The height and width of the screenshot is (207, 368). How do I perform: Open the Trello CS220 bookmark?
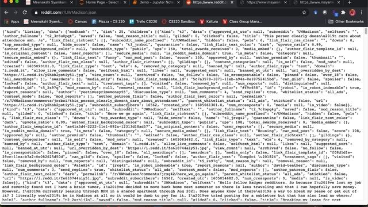[143, 22]
